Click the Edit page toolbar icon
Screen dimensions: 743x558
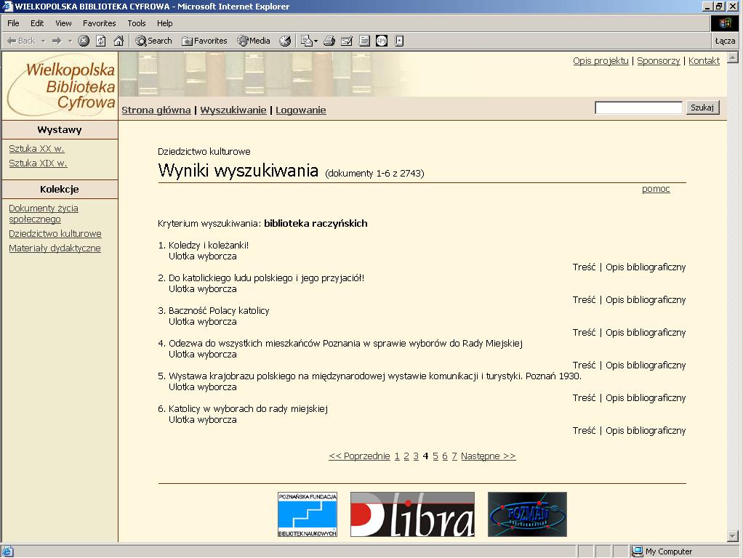click(347, 41)
